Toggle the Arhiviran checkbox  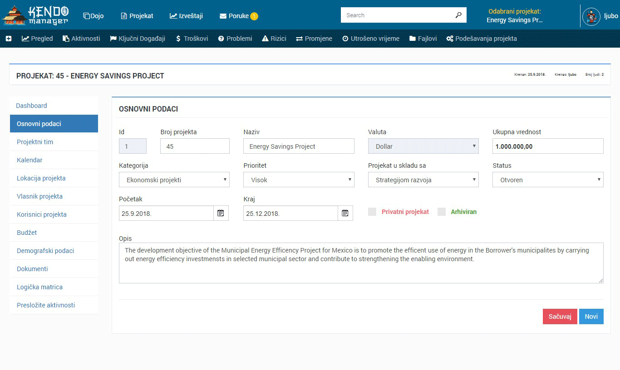(442, 212)
